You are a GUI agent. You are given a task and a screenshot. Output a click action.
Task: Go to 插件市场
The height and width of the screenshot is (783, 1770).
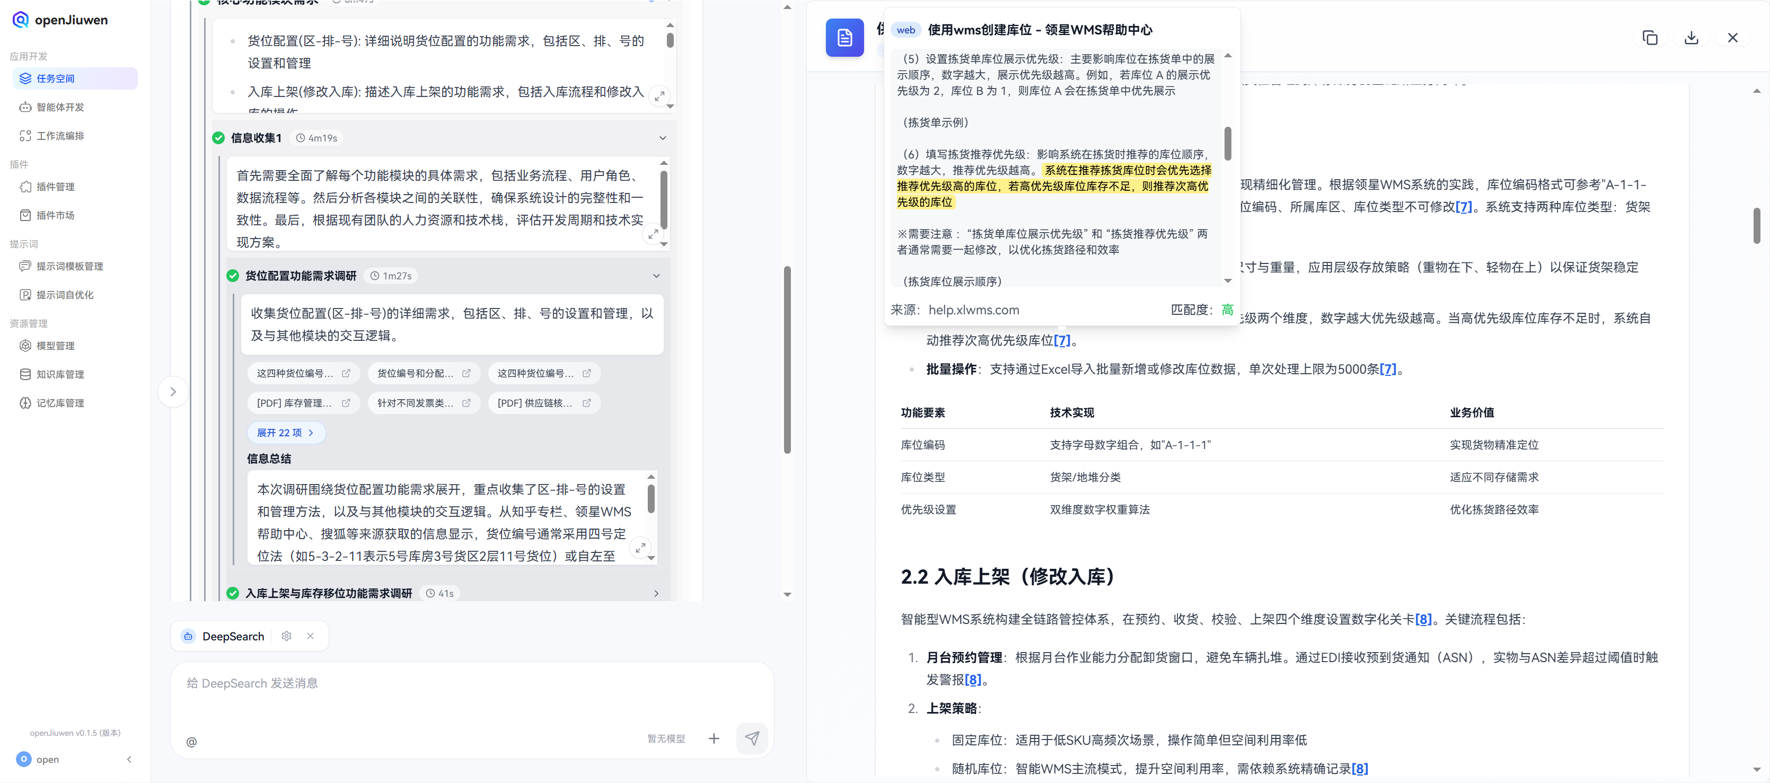pos(75,215)
